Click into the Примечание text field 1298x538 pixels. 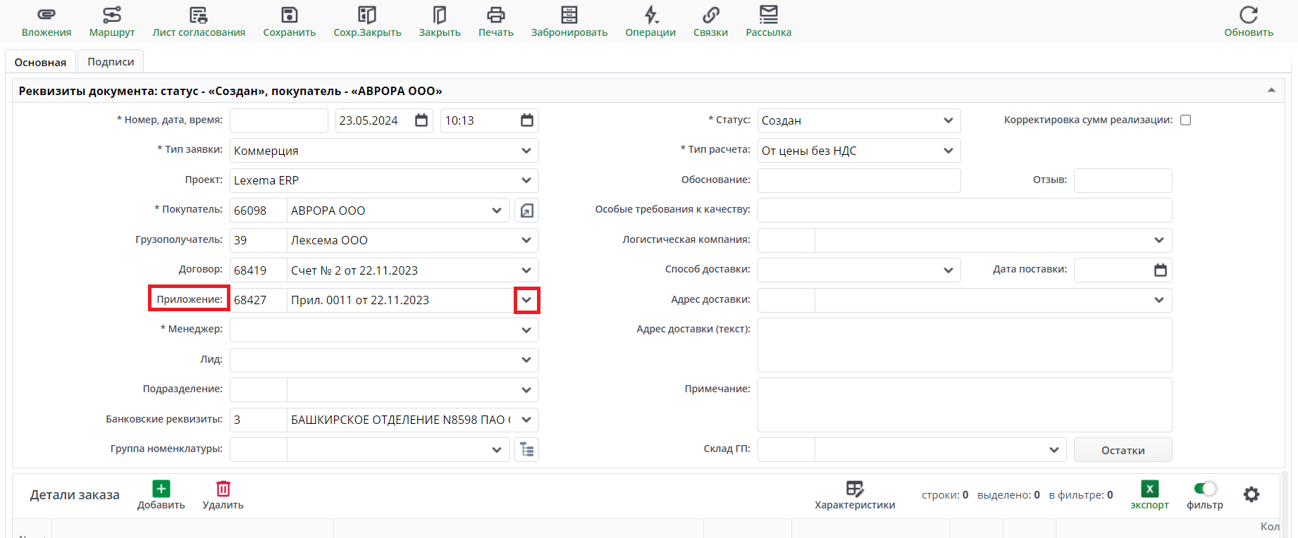[x=964, y=405]
